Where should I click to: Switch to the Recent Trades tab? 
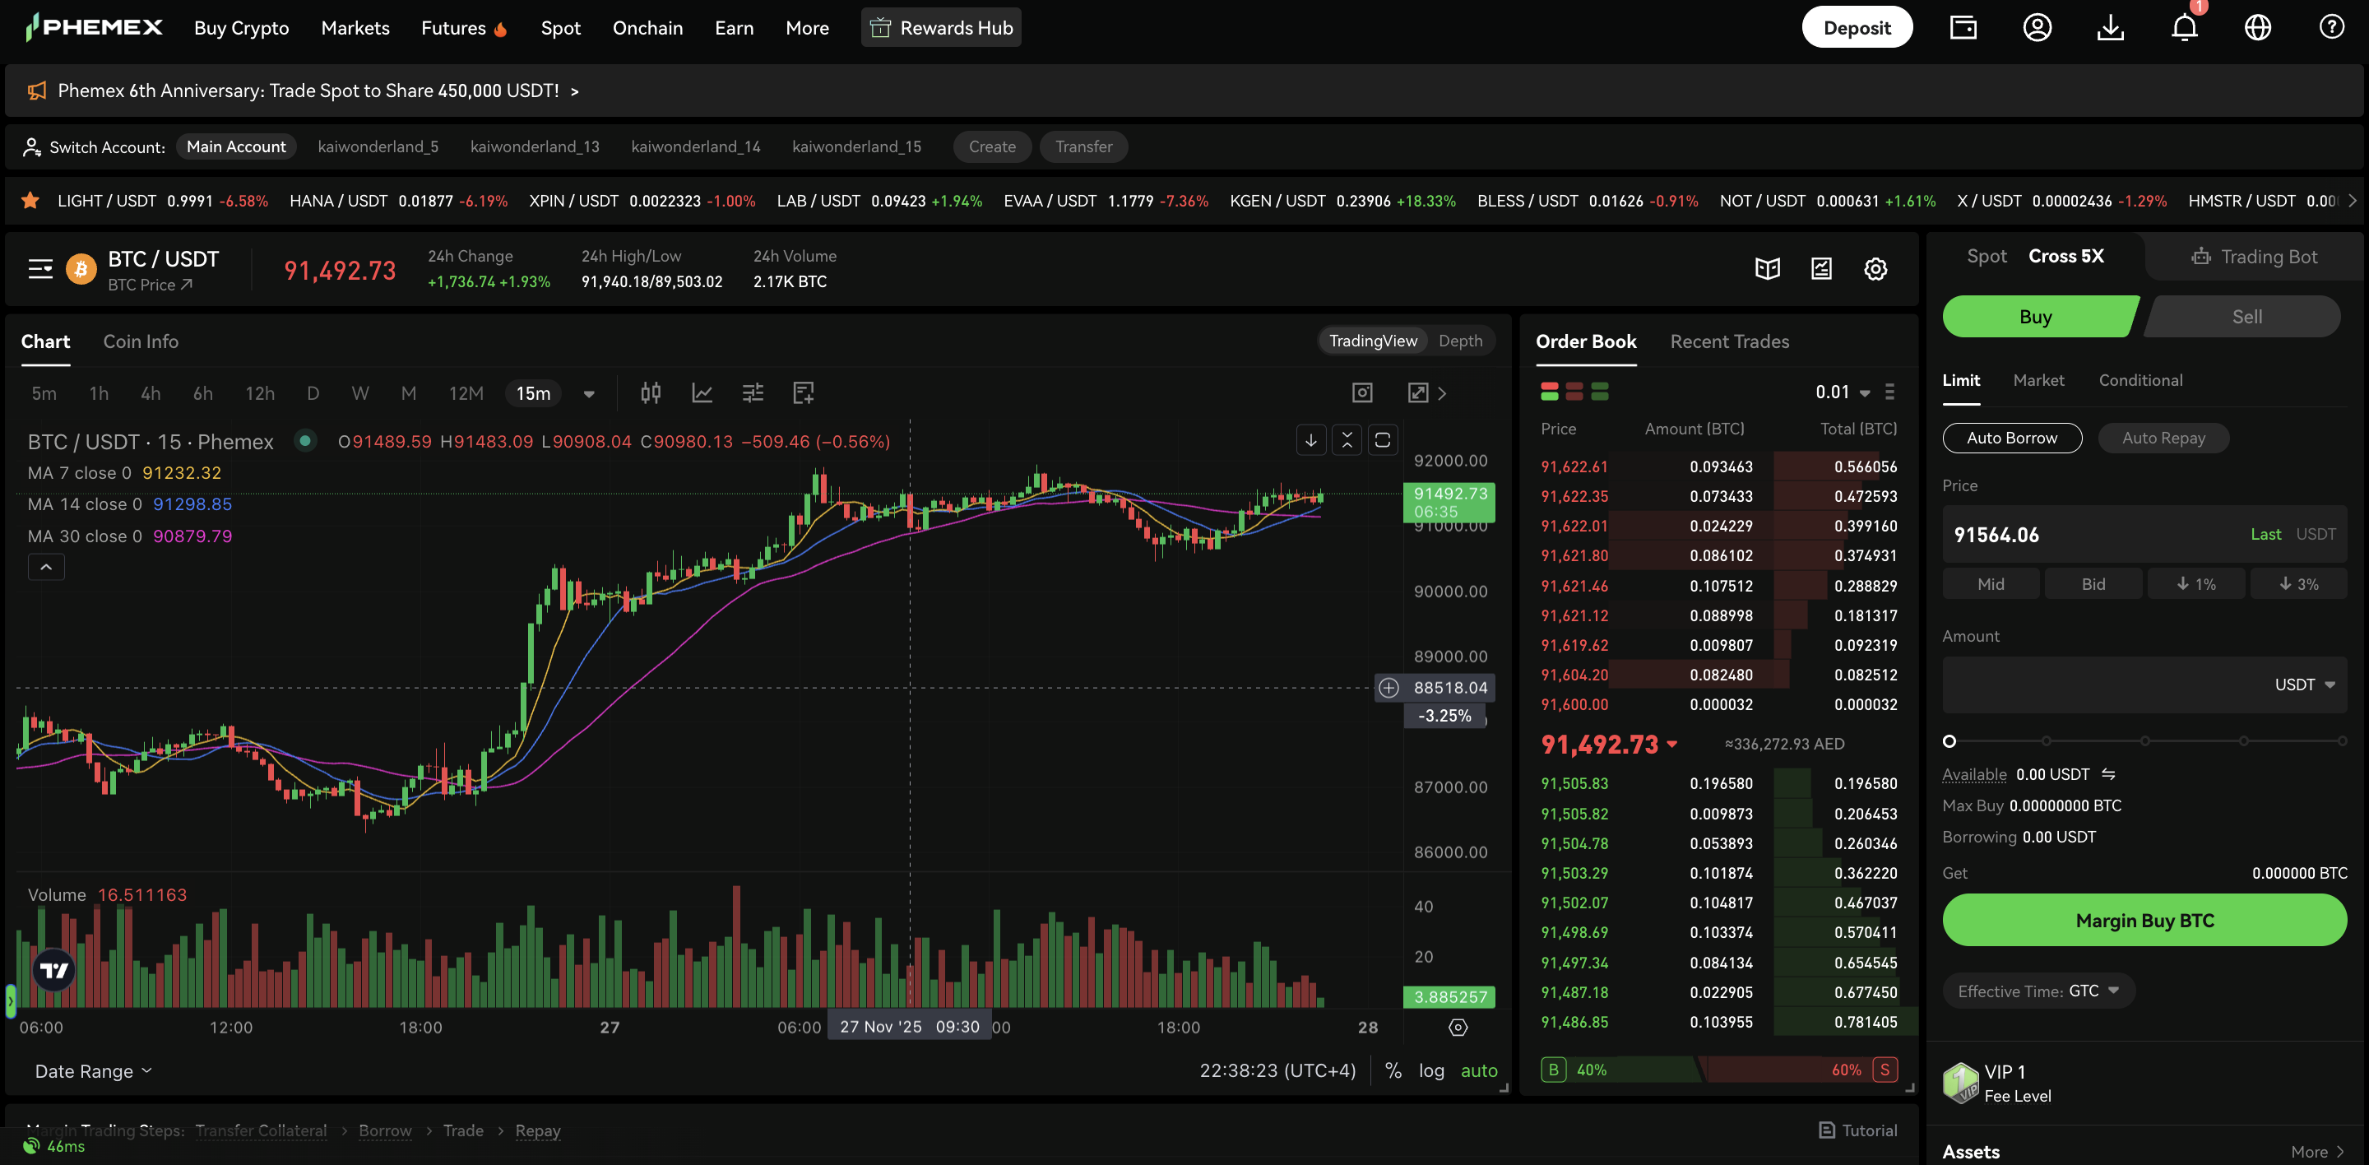(x=1729, y=341)
